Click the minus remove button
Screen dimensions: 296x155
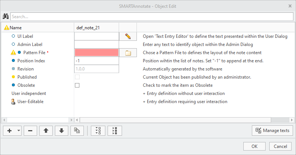[x=30, y=131]
